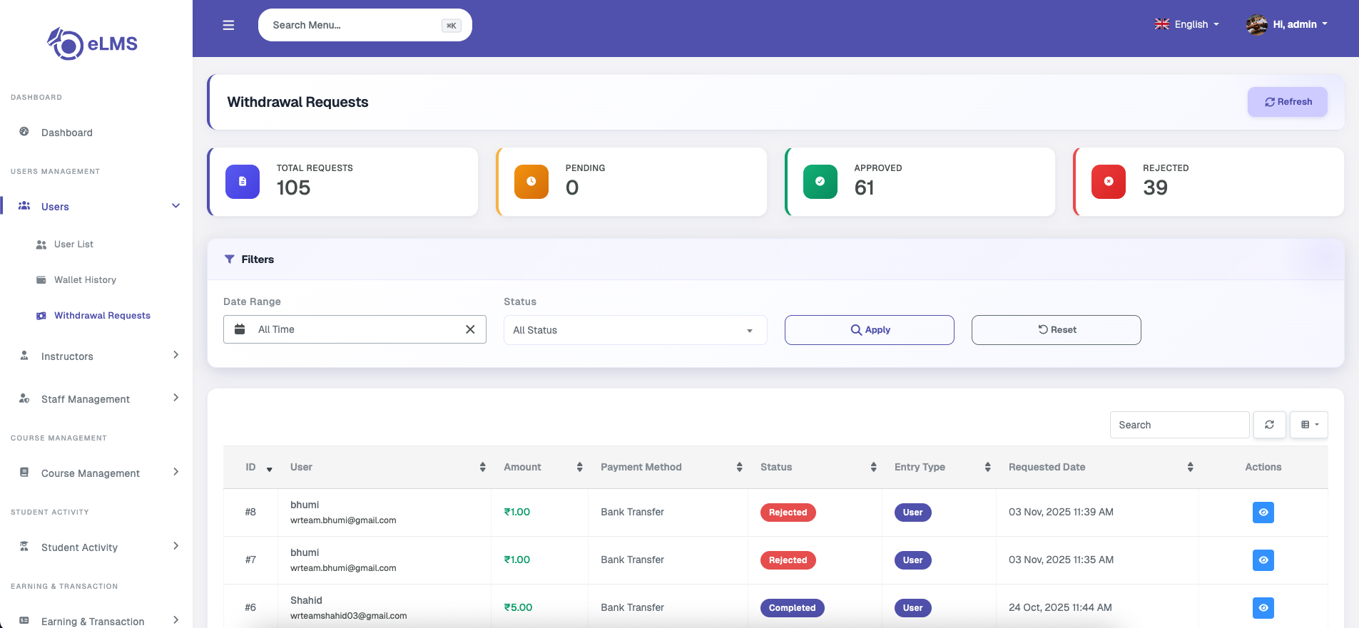The height and width of the screenshot is (628, 1359).
Task: Expand the Instructors sidebar menu
Action: tap(97, 356)
